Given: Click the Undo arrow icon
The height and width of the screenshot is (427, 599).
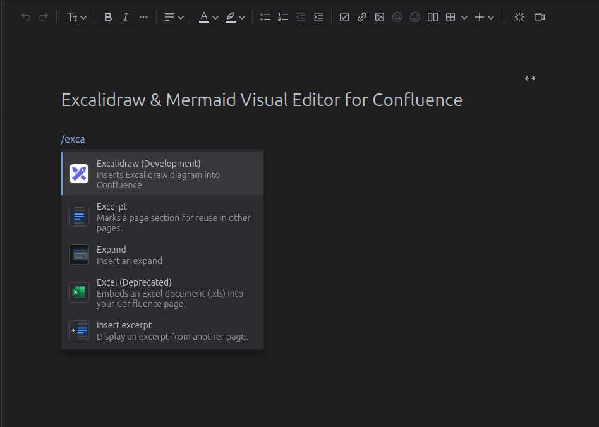Looking at the screenshot, I should click(x=26, y=17).
